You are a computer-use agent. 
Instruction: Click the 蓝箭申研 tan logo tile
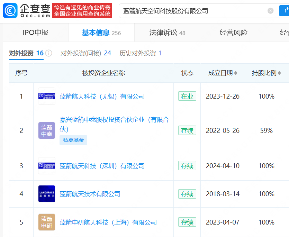pos(47,222)
